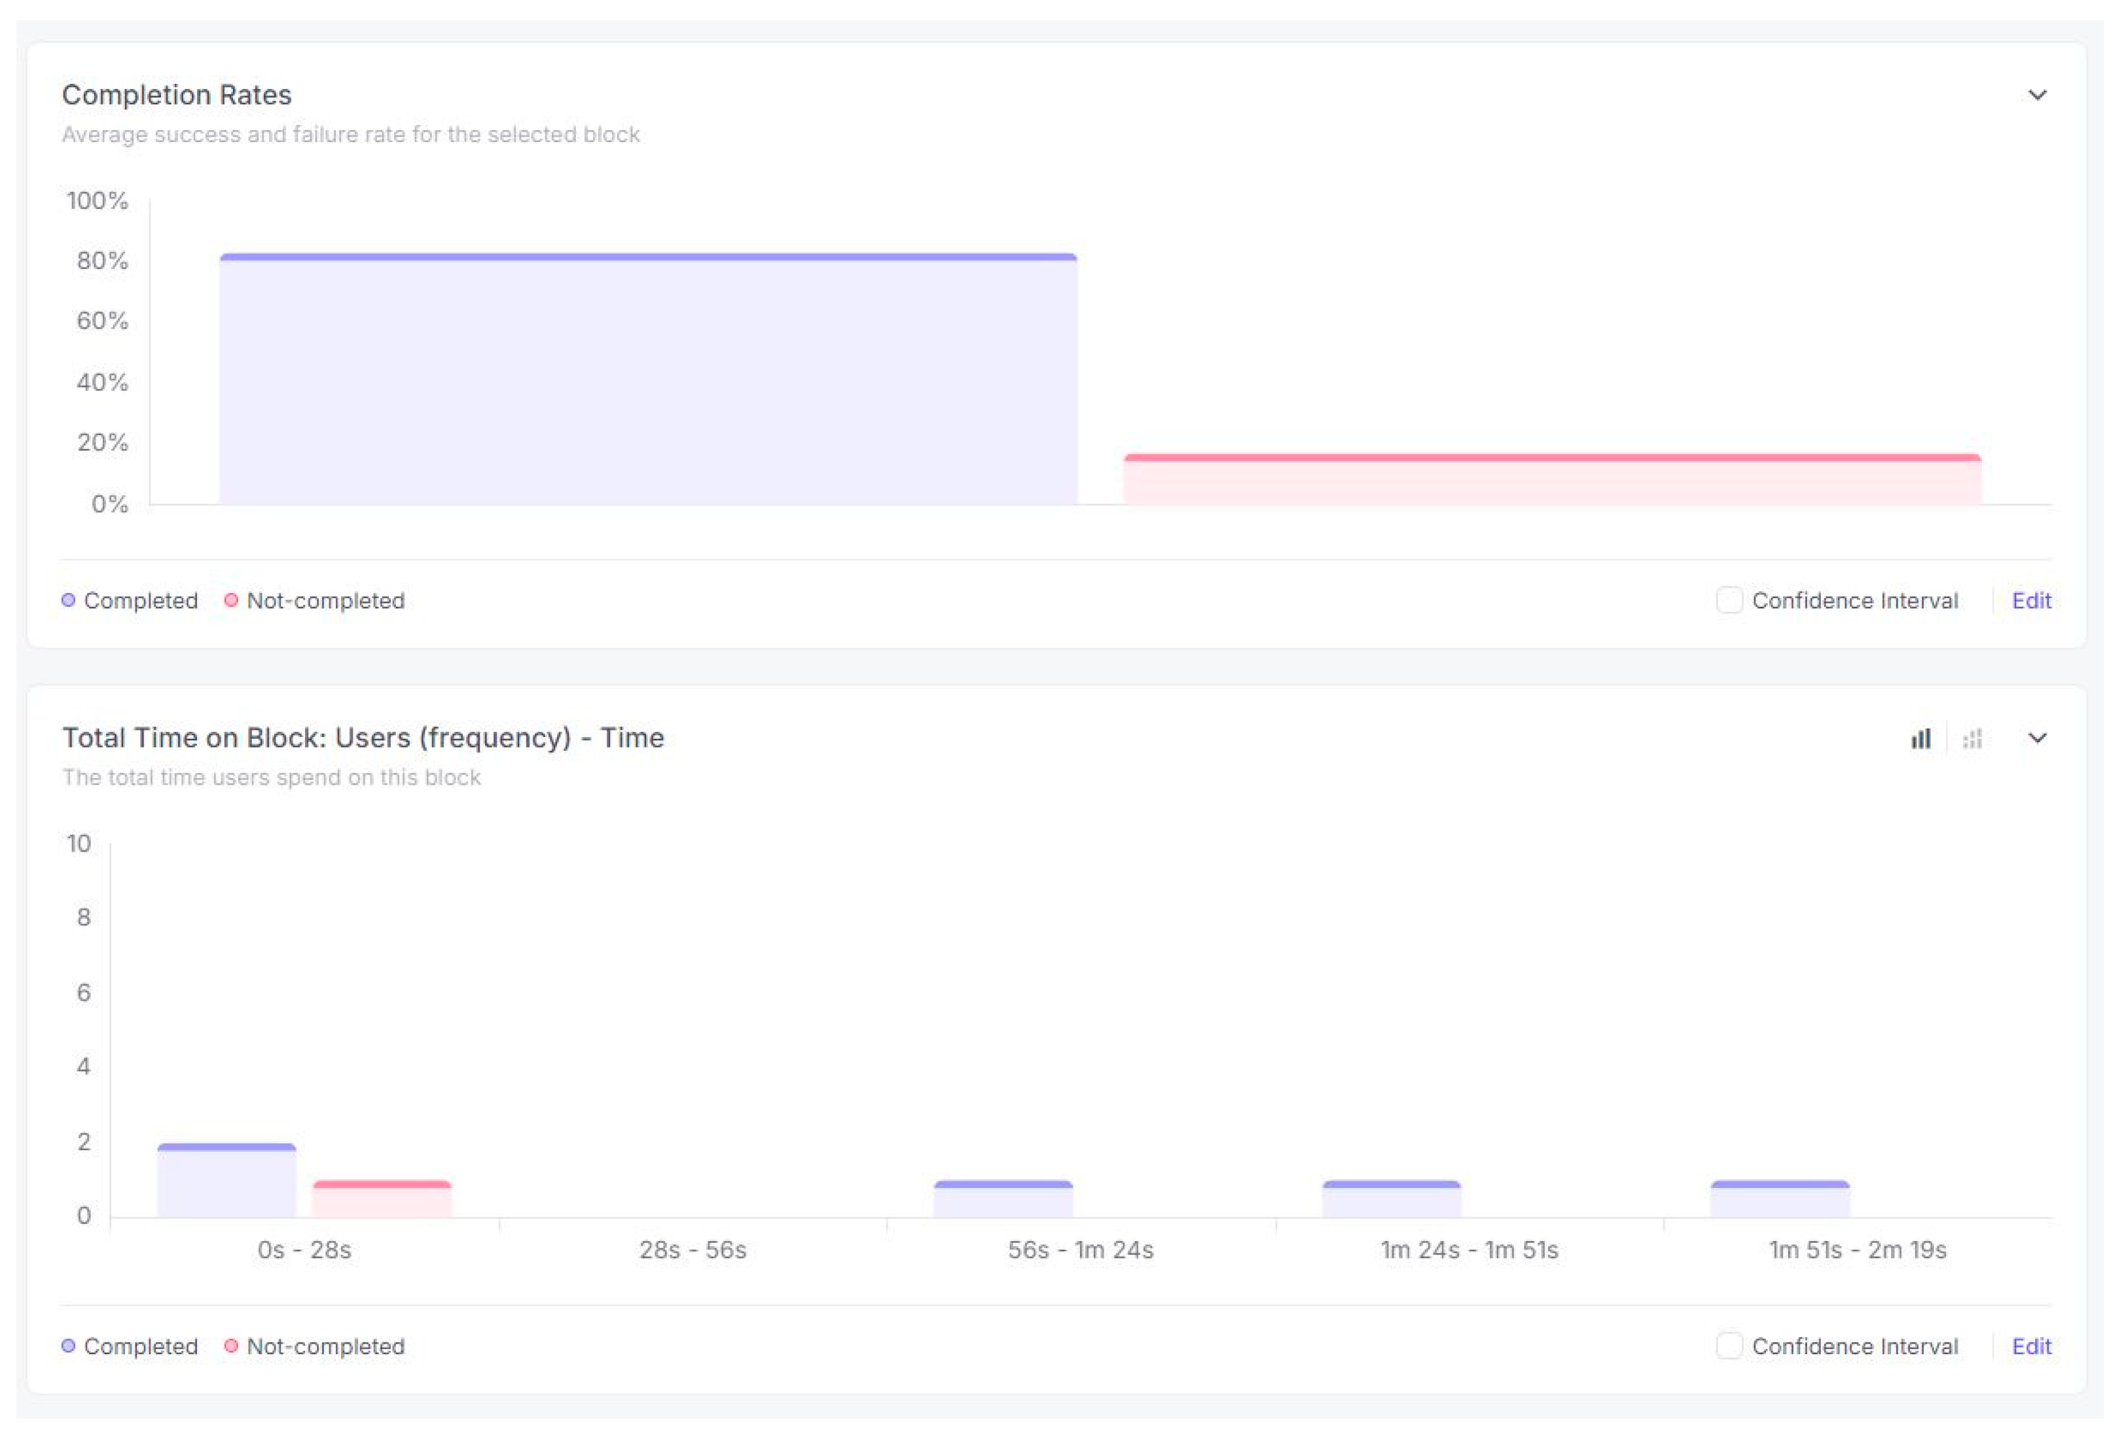
Task: Click the Completion Rates card title
Action: pyautogui.click(x=176, y=95)
